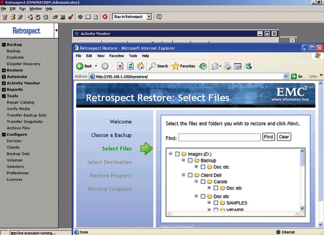
Task: Click the drive devices icon in Retrospect toolbar
Action: click(55, 17)
